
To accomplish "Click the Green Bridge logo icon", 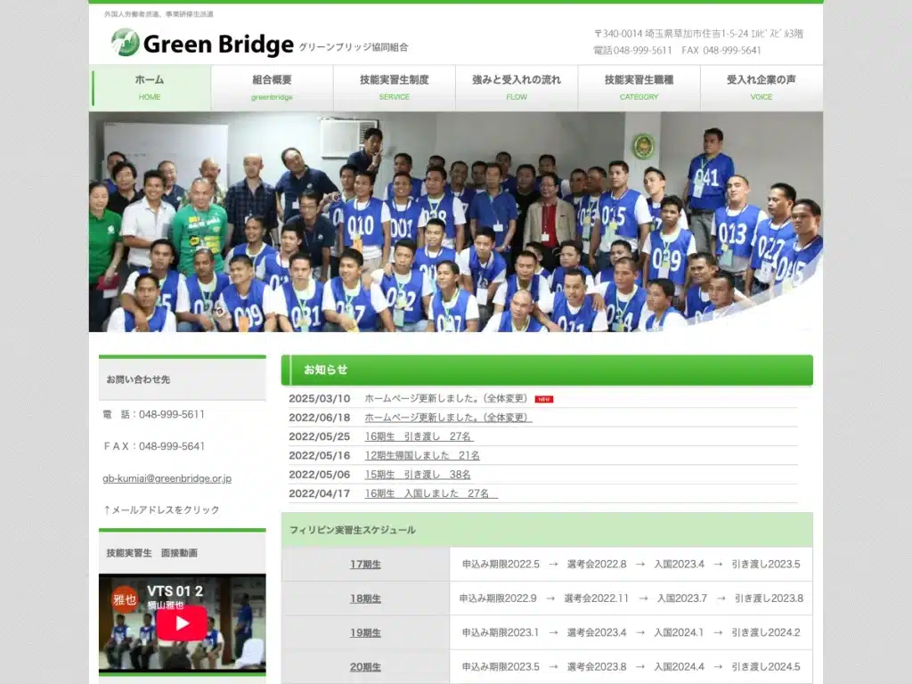I will (x=125, y=43).
